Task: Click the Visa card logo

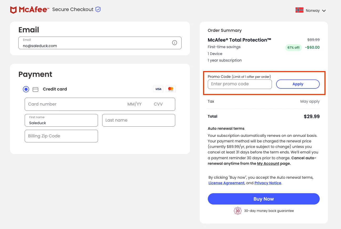Action: pos(158,89)
